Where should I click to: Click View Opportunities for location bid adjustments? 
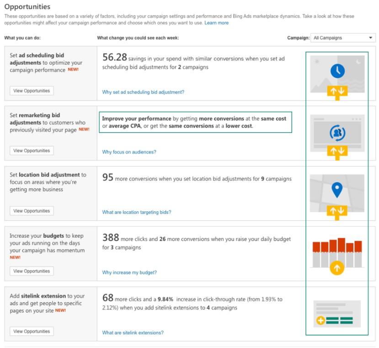pyautogui.click(x=32, y=211)
